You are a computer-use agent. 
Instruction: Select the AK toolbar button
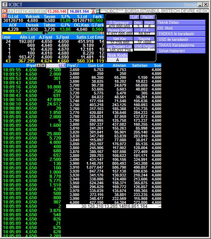(x=11, y=11)
